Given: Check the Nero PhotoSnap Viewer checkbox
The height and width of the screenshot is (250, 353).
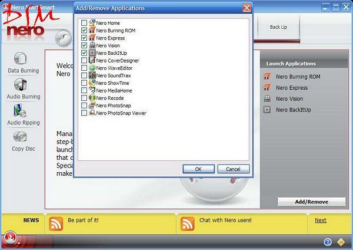Looking at the screenshot, I should coord(84,113).
